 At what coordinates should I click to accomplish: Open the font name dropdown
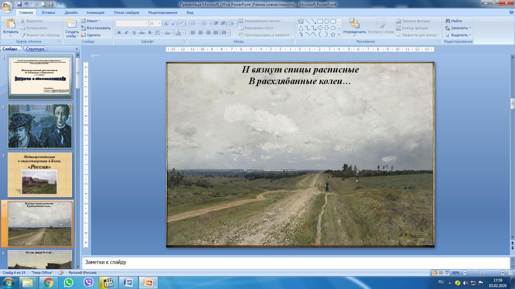[146, 23]
